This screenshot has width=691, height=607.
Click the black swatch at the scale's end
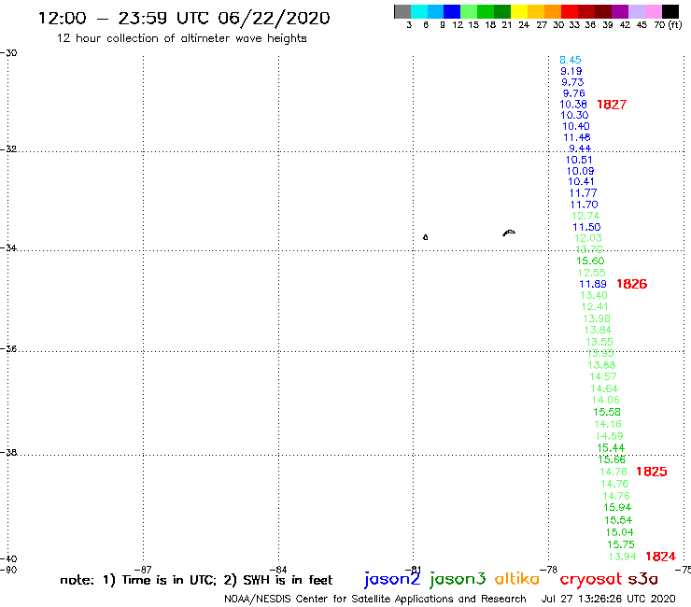pyautogui.click(x=670, y=11)
